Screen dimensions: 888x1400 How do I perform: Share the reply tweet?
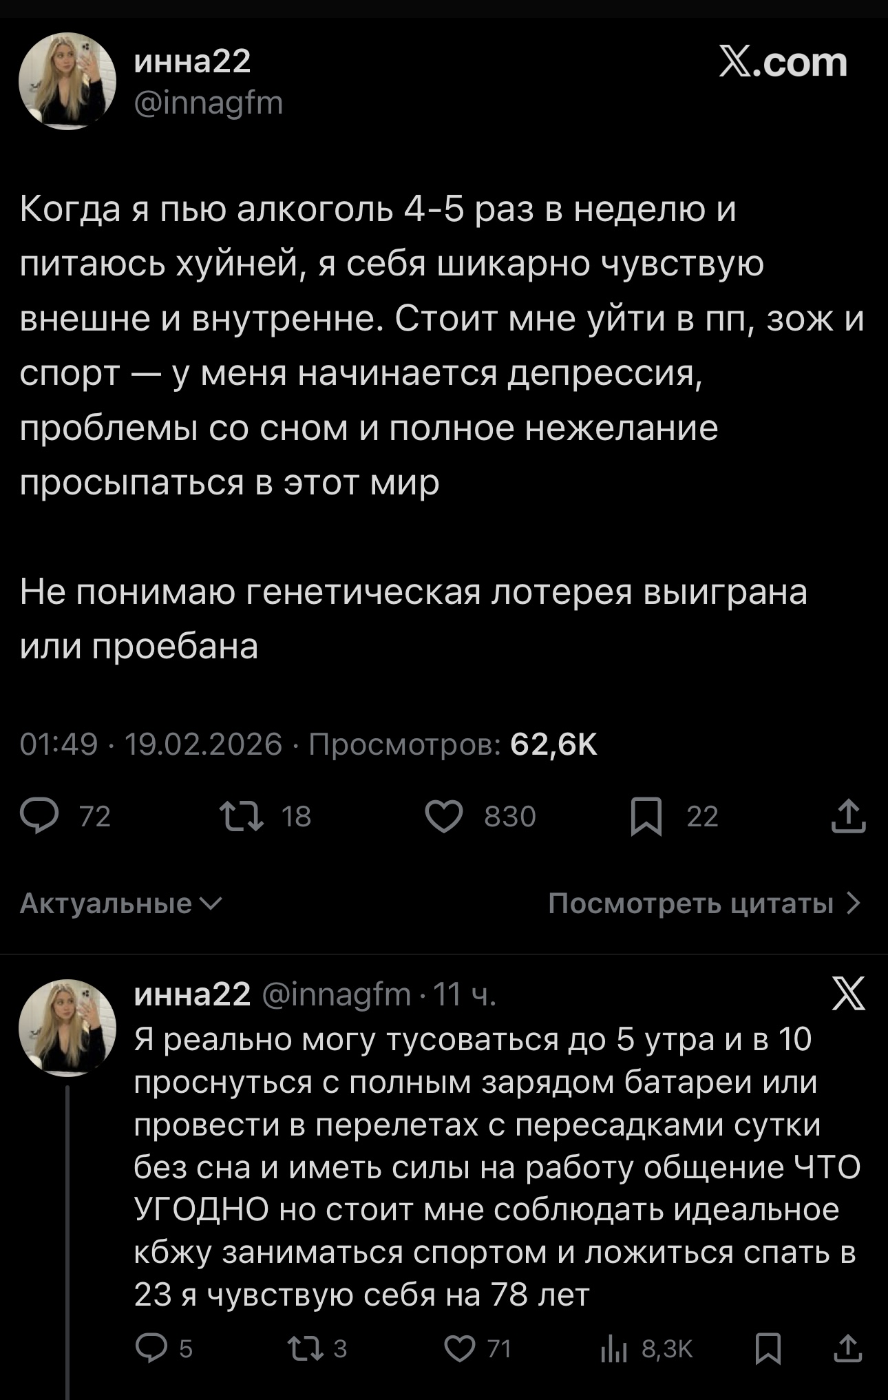click(x=848, y=1348)
